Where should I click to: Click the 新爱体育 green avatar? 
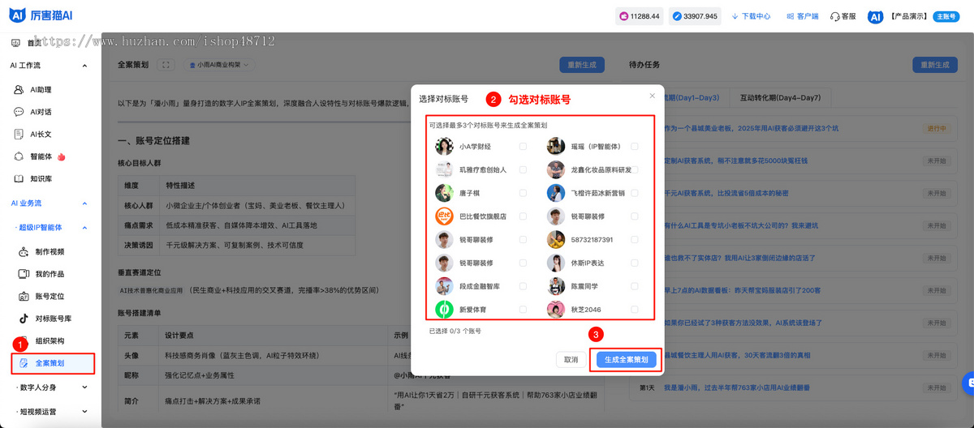(444, 309)
